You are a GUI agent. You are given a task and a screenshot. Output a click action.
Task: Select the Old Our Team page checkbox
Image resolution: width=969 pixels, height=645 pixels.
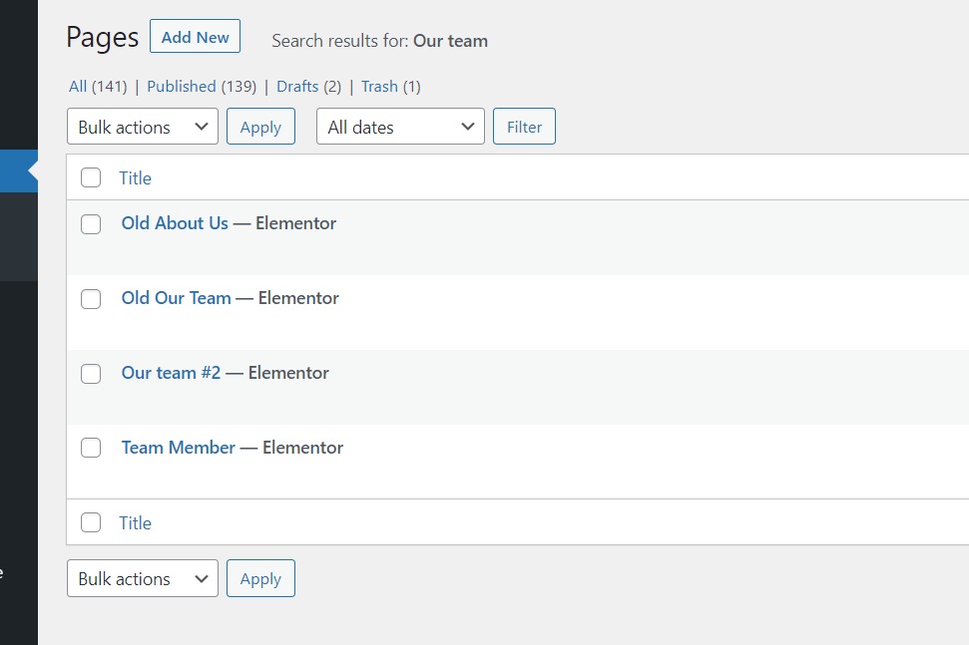coord(91,299)
